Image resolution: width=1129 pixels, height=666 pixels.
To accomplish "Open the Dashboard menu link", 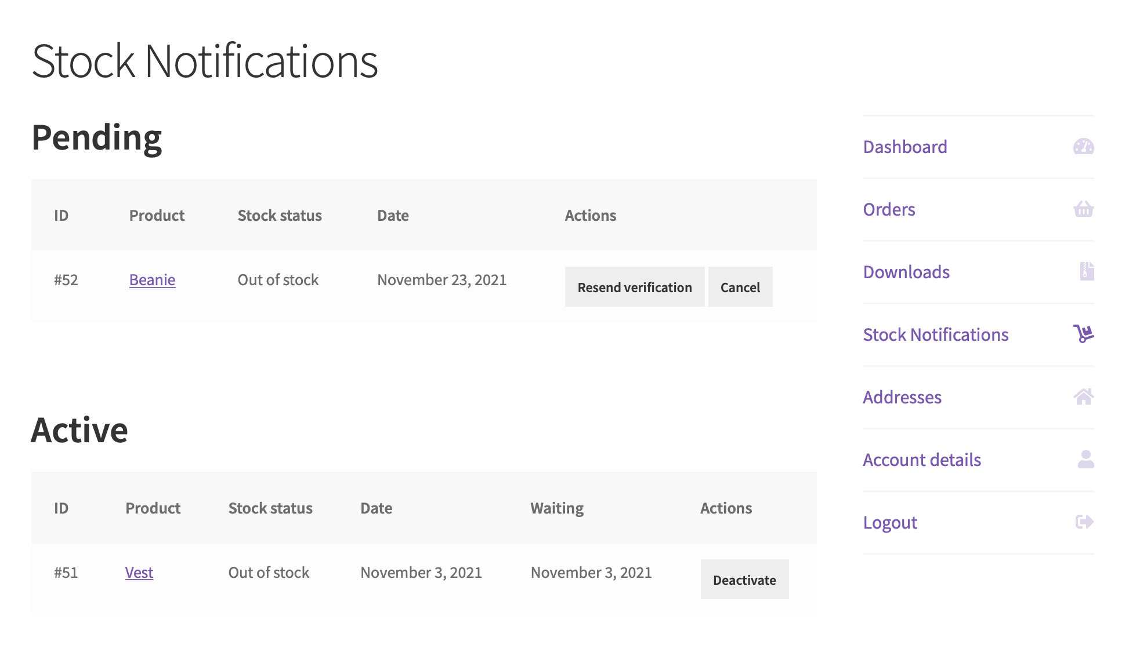I will 904,147.
